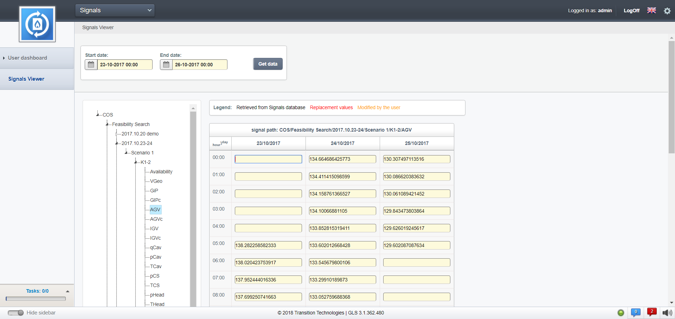675x319 pixels.
Task: Open the Signals module dropdown
Action: click(115, 11)
